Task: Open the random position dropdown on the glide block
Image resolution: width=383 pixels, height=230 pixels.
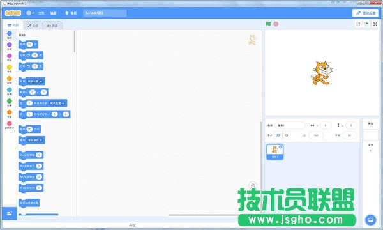Action: (x=57, y=103)
